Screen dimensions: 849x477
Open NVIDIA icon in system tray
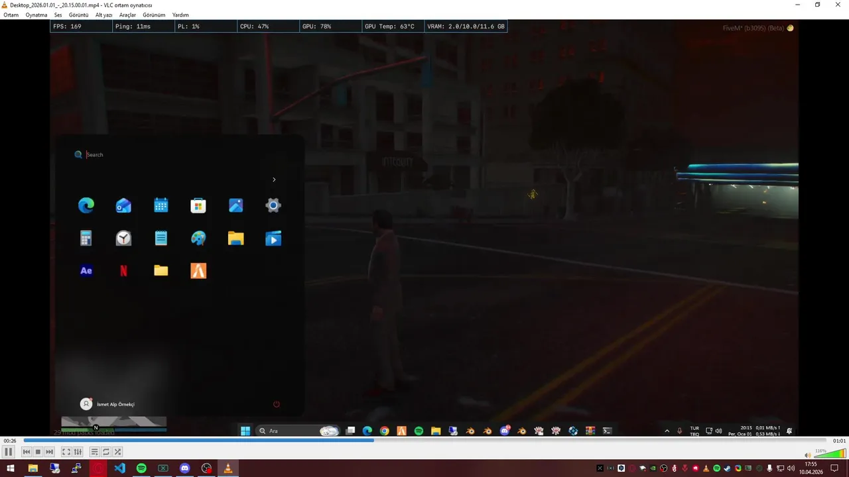click(653, 468)
